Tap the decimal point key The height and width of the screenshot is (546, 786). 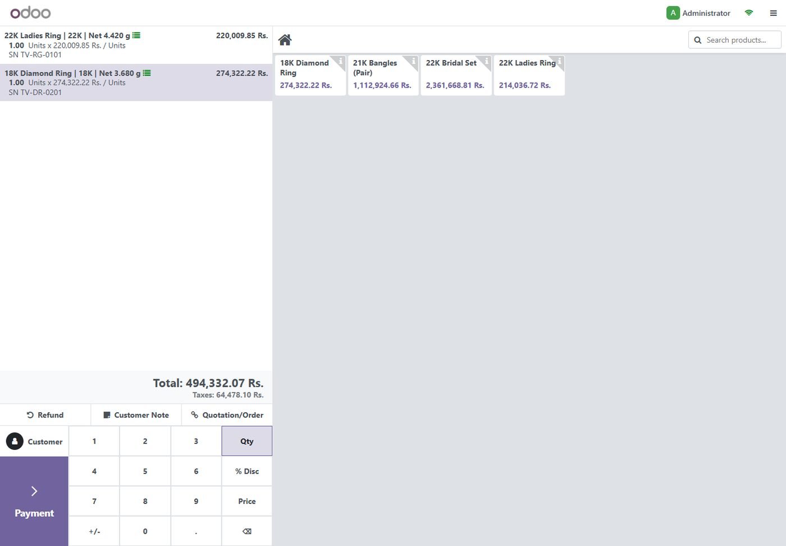click(x=196, y=531)
